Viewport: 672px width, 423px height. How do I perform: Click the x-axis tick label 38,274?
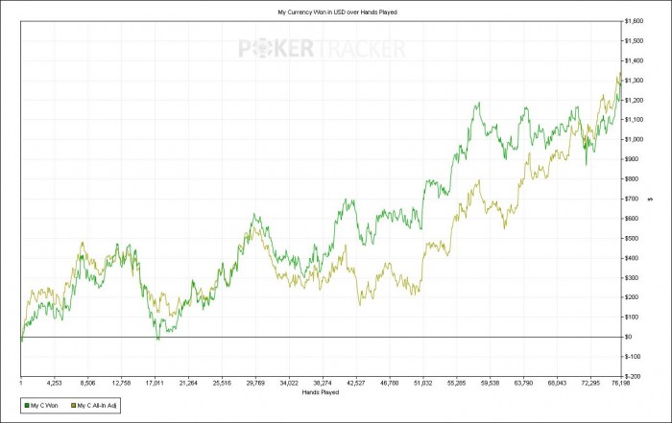pos(323,383)
